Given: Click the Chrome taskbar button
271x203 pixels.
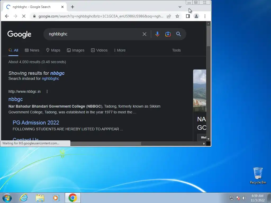Looking at the screenshot, I should 73,198.
